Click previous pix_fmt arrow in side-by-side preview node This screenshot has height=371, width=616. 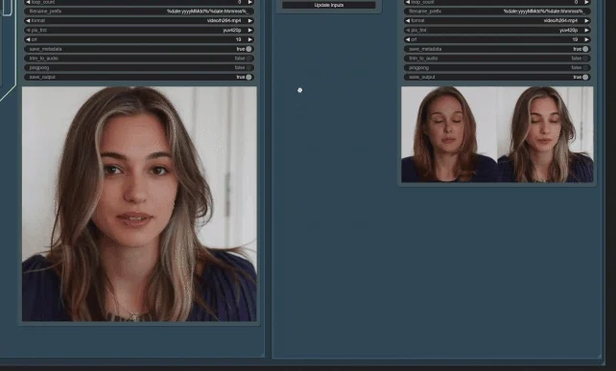coord(408,31)
